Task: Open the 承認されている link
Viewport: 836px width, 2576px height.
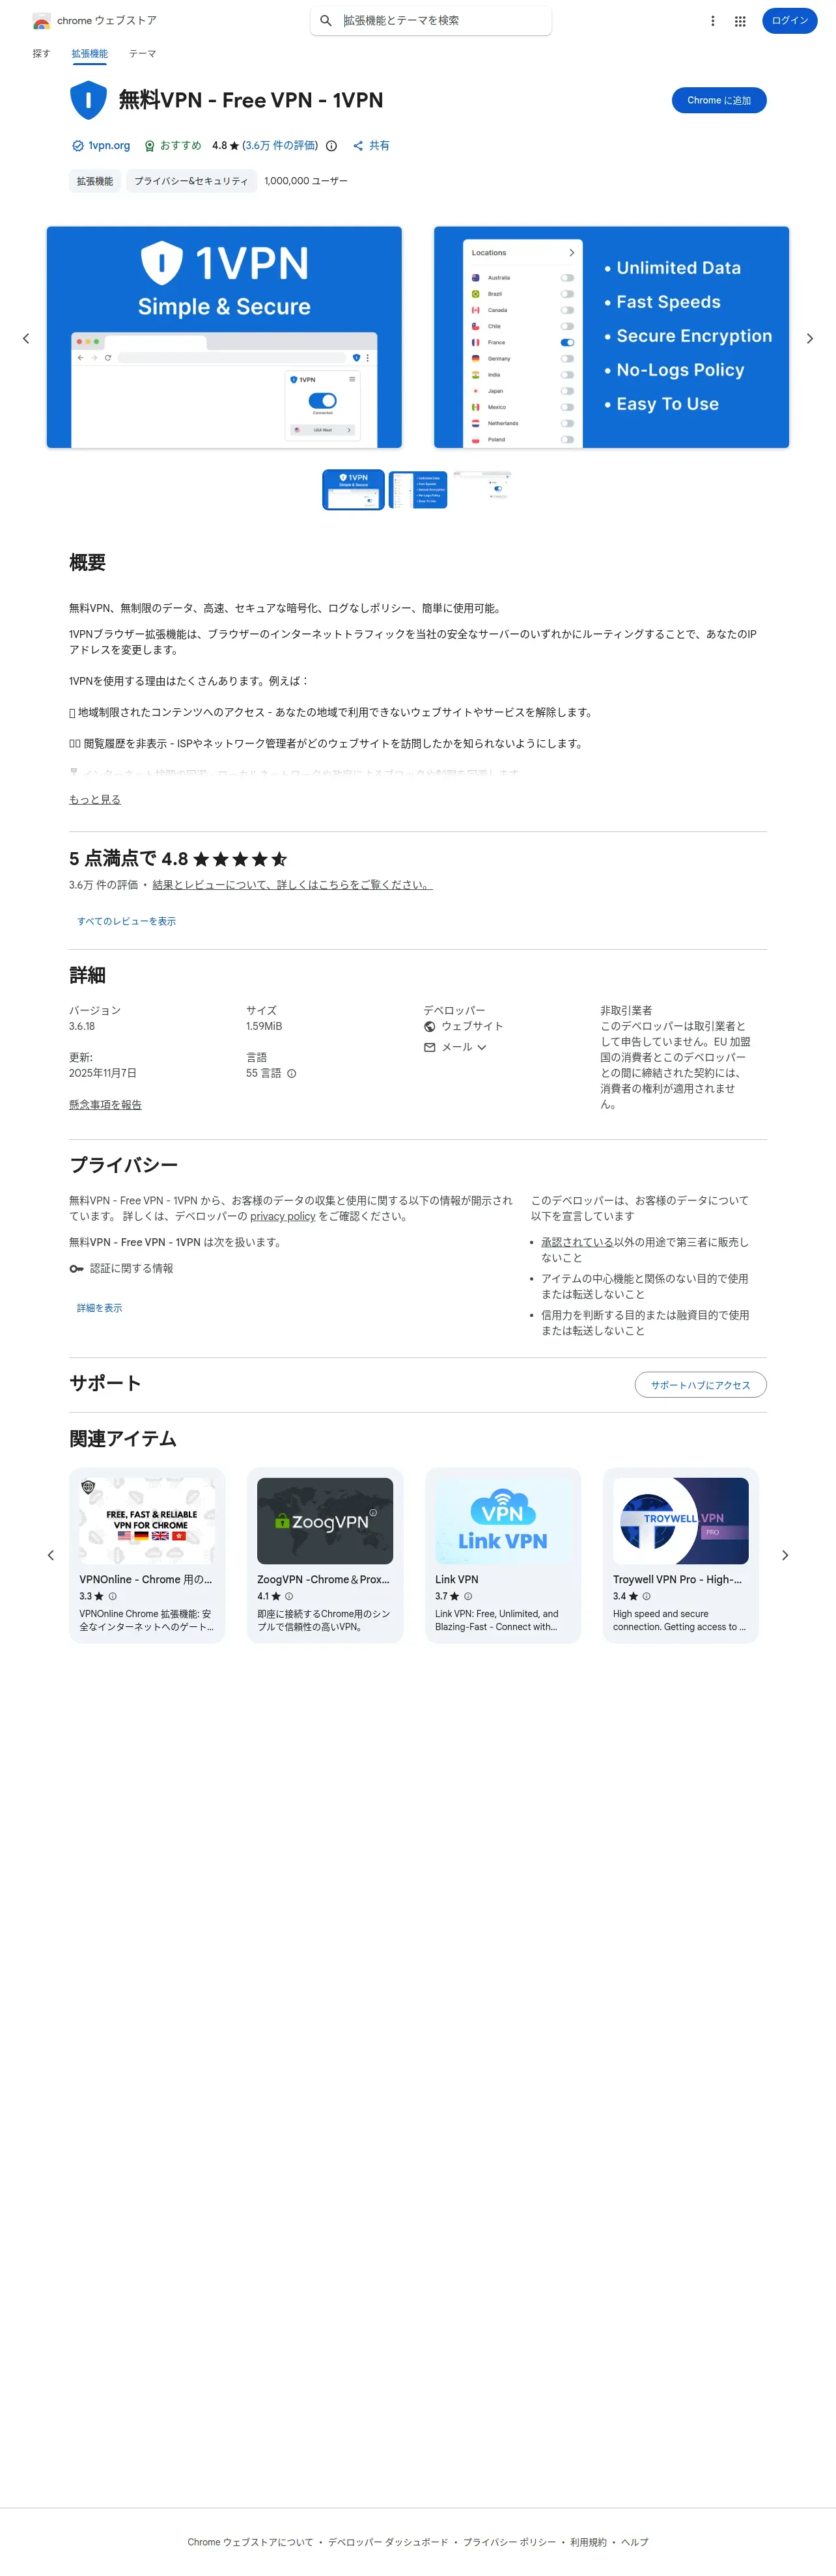Action: pos(577,1242)
